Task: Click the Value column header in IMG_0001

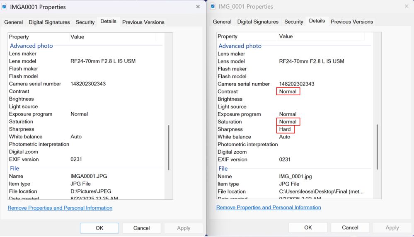Action: 286,36
